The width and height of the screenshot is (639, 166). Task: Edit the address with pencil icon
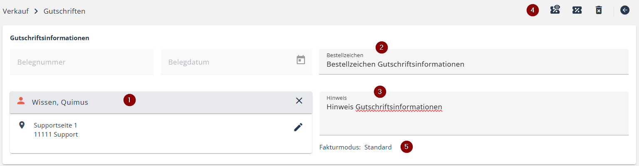(298, 127)
